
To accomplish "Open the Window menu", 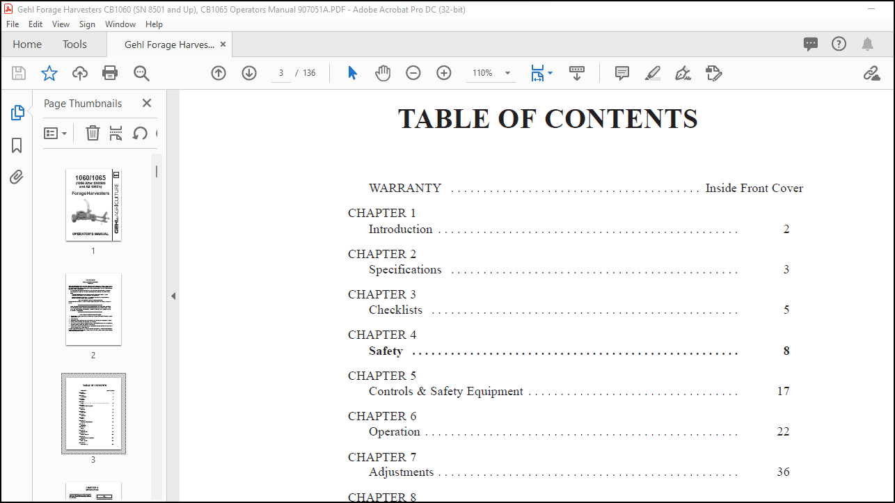I will click(120, 24).
